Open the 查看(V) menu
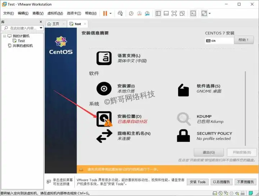 pos(38,13)
